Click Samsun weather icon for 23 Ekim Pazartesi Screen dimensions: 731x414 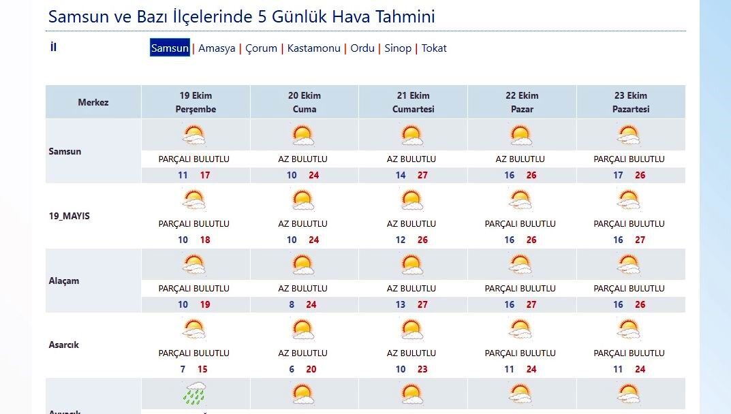click(x=628, y=135)
